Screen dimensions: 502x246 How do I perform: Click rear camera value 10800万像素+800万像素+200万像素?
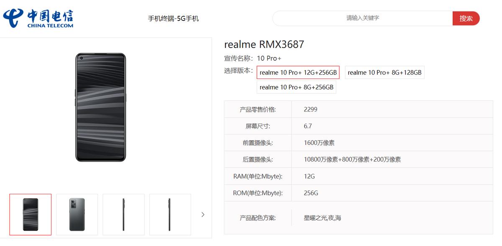(352, 160)
